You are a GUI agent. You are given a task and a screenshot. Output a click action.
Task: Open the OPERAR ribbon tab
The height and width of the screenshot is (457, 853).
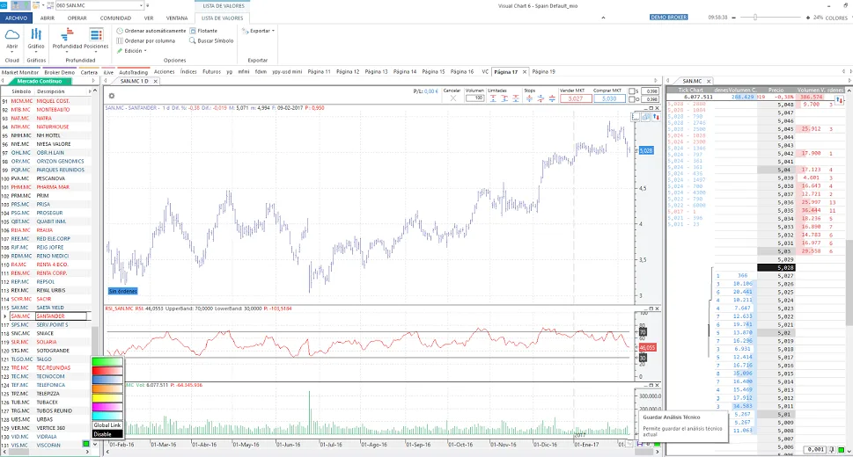click(77, 18)
